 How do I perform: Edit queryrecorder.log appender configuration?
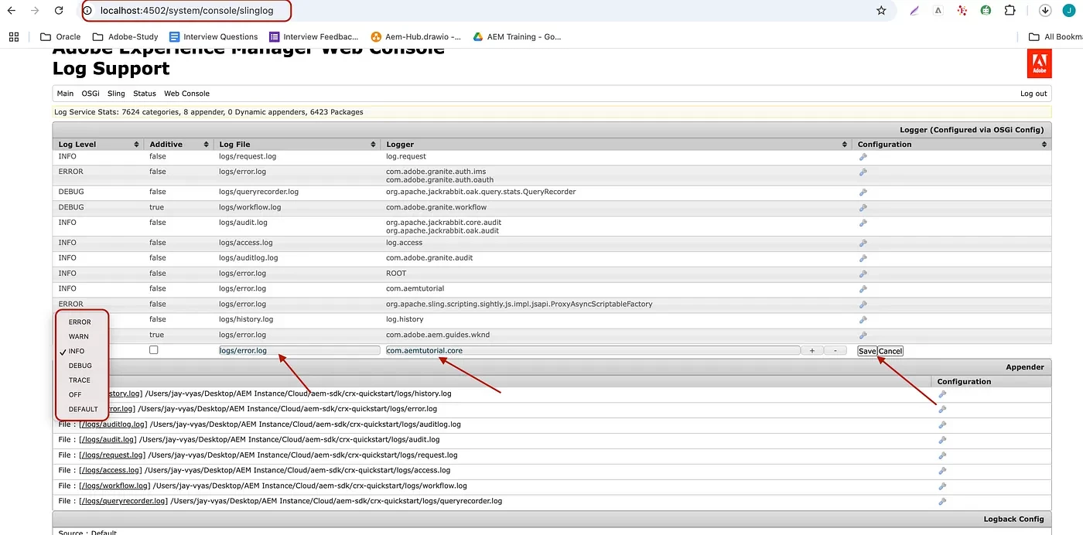click(942, 502)
